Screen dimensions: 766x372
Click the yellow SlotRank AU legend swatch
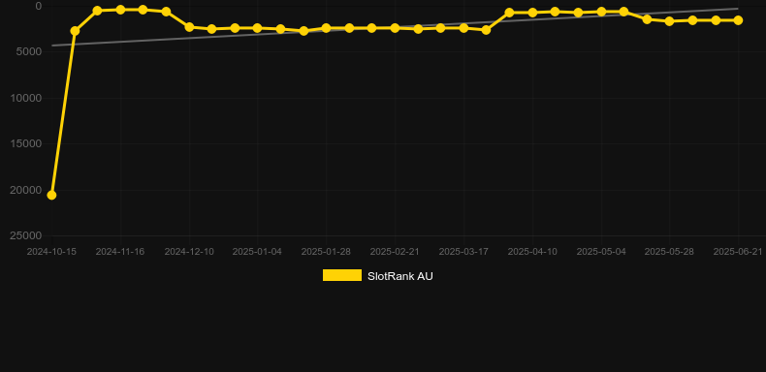click(342, 275)
